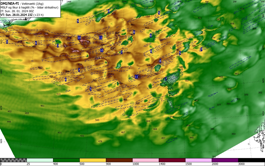
Task: Click the map value '490'
Action: coord(221,77)
